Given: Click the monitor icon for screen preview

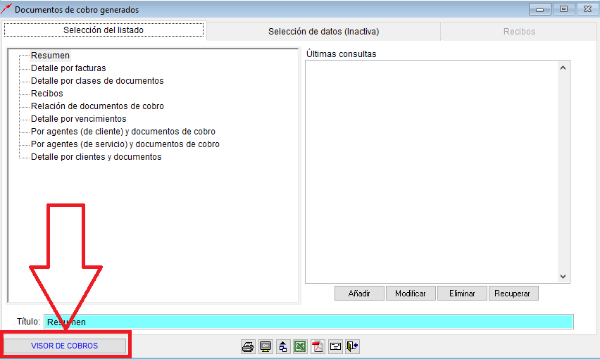Looking at the screenshot, I should pos(265,347).
